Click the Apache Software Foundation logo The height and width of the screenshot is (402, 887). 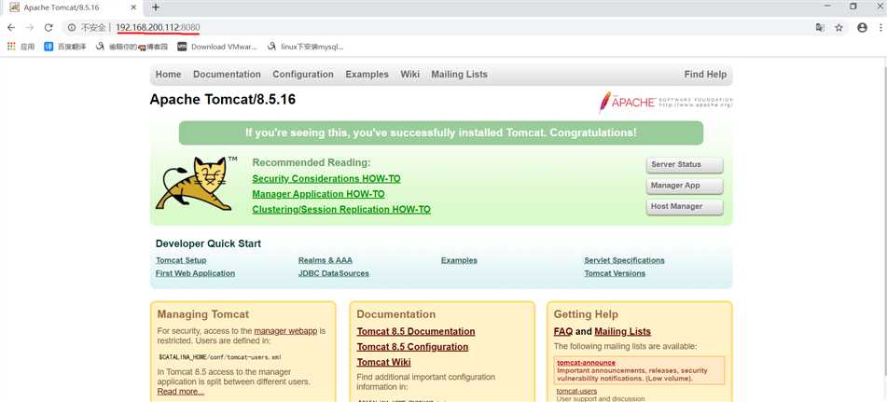pyautogui.click(x=666, y=103)
